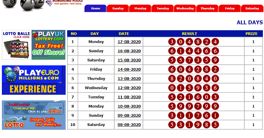Click ball 1 in 16-08-2020 result
This screenshot has height=138, width=264.
click(x=181, y=51)
